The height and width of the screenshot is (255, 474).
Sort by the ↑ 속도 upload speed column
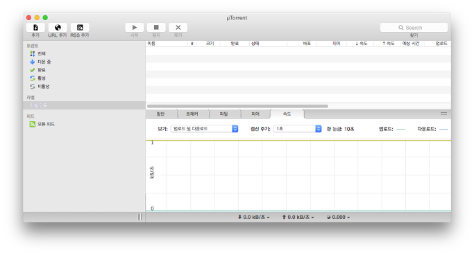pyautogui.click(x=387, y=44)
